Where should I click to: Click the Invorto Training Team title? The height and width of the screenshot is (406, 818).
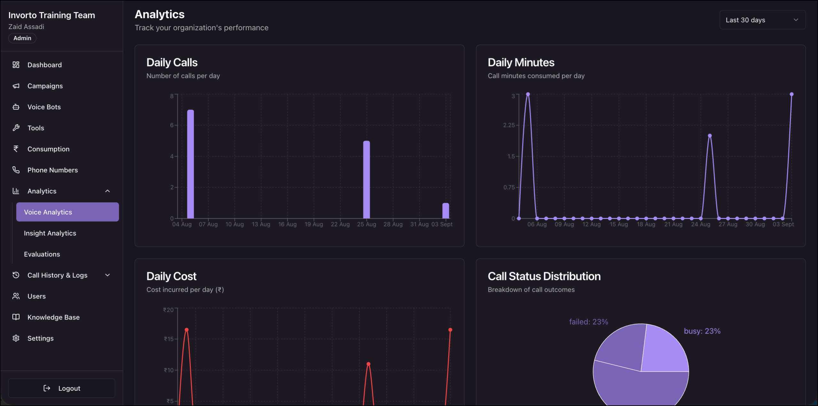[52, 15]
